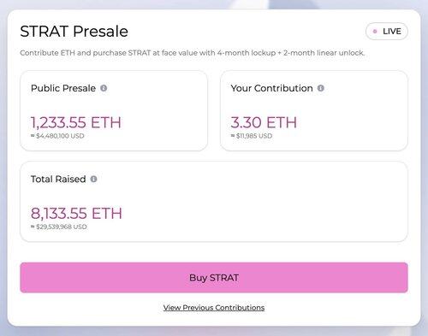
Task: Click the LIVE status badge
Action: 387,32
